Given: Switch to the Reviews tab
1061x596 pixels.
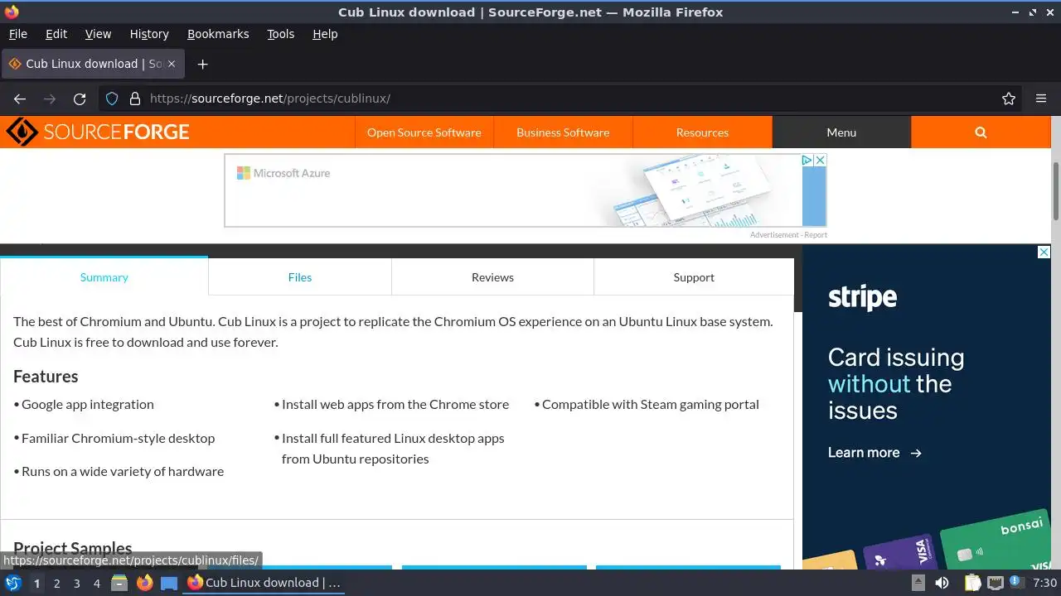Looking at the screenshot, I should tap(492, 277).
